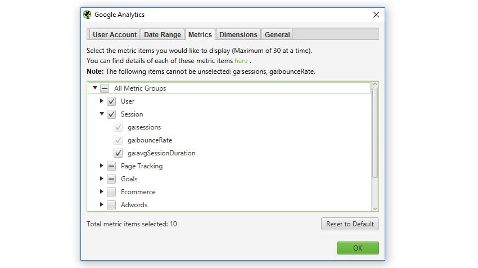Check the Adwords group checkbox
Viewport: 478px width, 268px height.
coord(111,205)
